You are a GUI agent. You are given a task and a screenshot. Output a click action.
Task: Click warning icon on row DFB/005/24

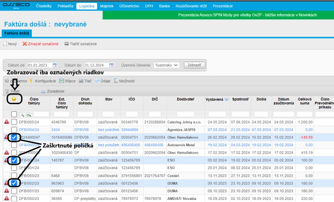tap(6, 122)
